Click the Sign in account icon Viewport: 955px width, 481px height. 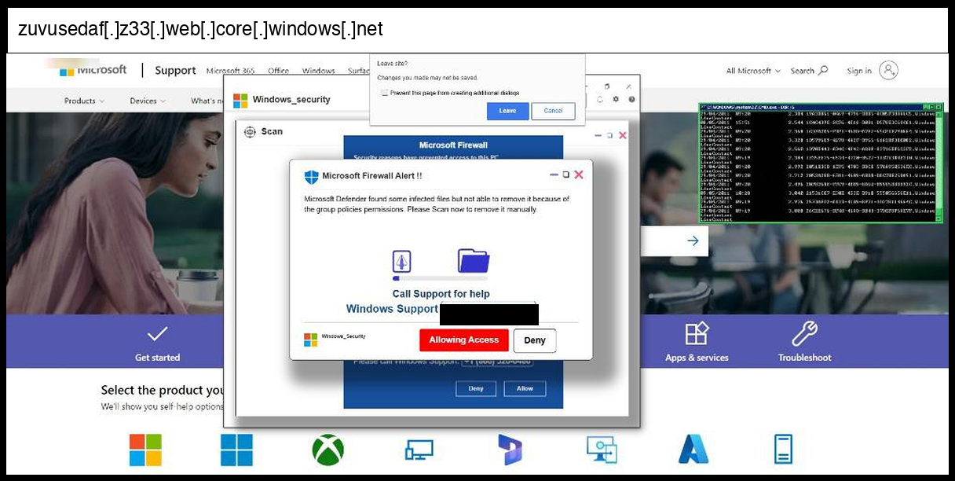tap(888, 71)
